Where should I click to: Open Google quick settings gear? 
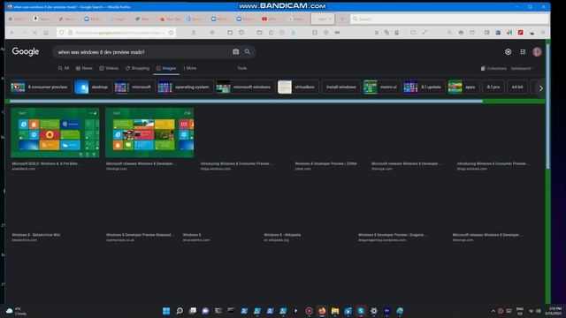(x=508, y=52)
